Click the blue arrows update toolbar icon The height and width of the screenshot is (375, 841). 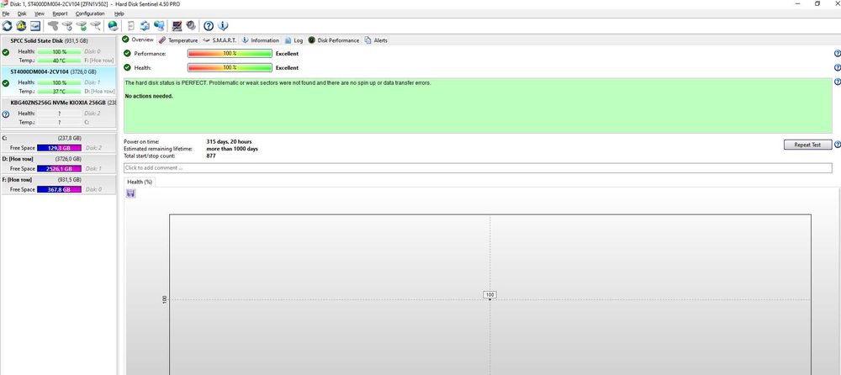[x=145, y=26]
